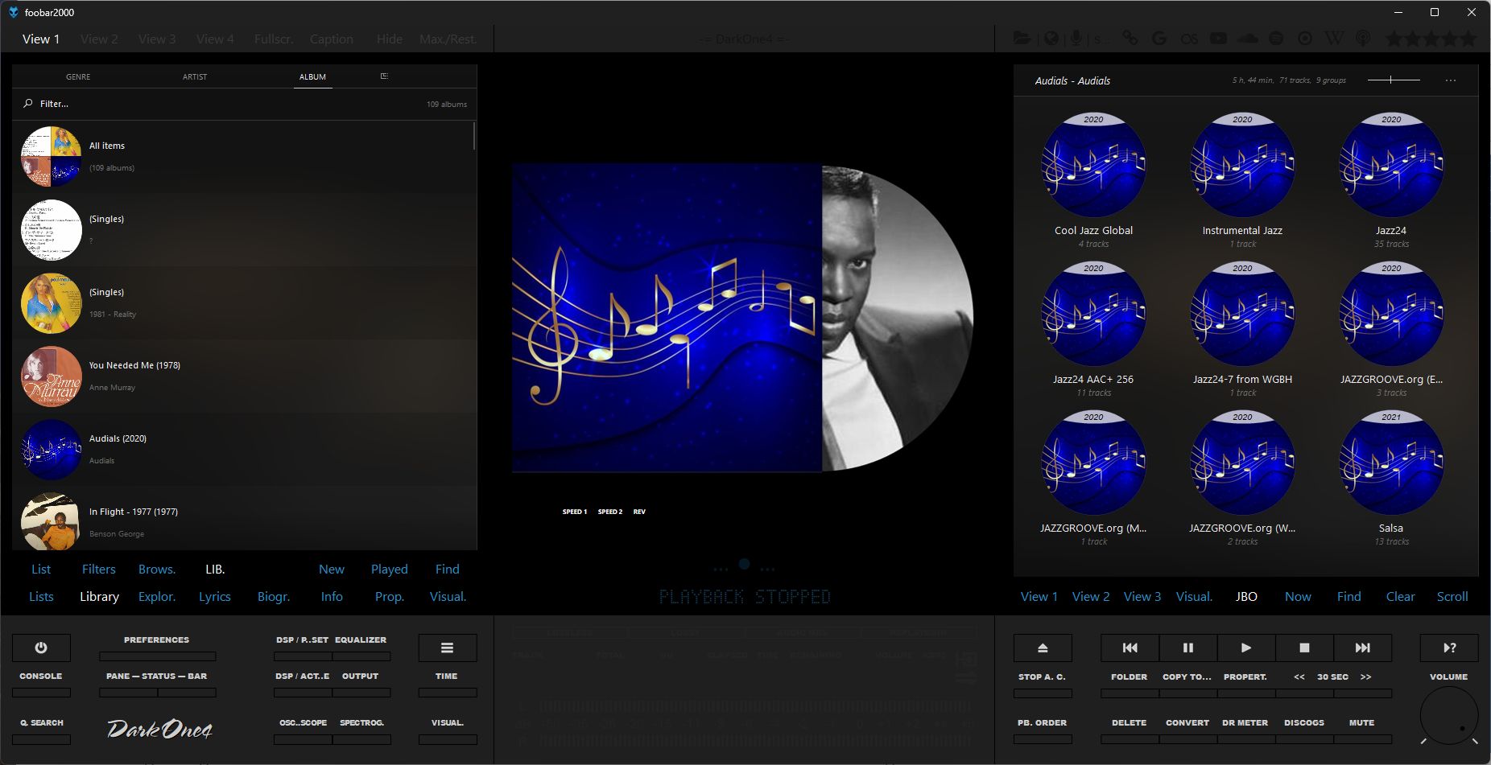Open the SoundCloud cloud icon

[1247, 39]
